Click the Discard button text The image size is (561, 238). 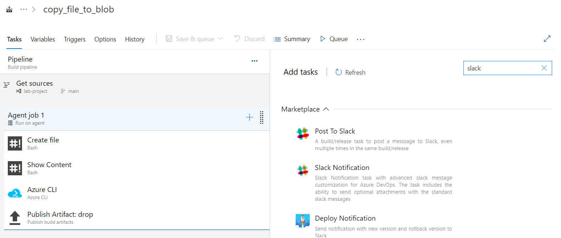point(254,39)
